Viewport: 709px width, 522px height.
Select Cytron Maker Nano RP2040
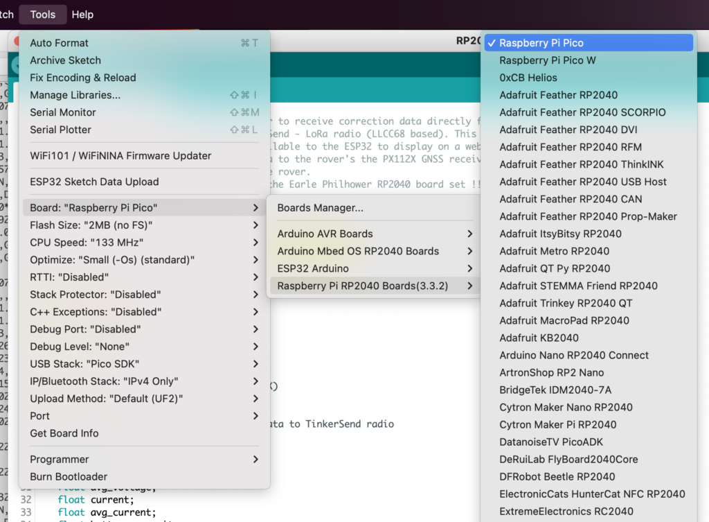coord(589,408)
